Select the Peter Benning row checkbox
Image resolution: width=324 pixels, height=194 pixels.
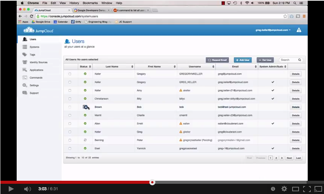coord(70,140)
